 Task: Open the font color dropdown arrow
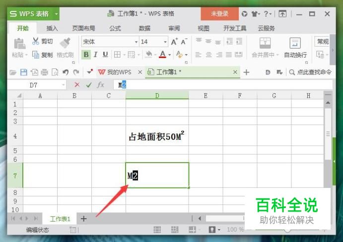(x=170, y=55)
